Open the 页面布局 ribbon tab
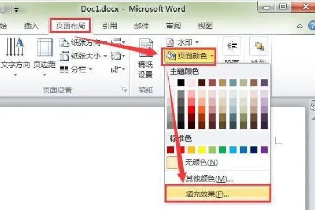This screenshot has height=210, width=315. 70,26
